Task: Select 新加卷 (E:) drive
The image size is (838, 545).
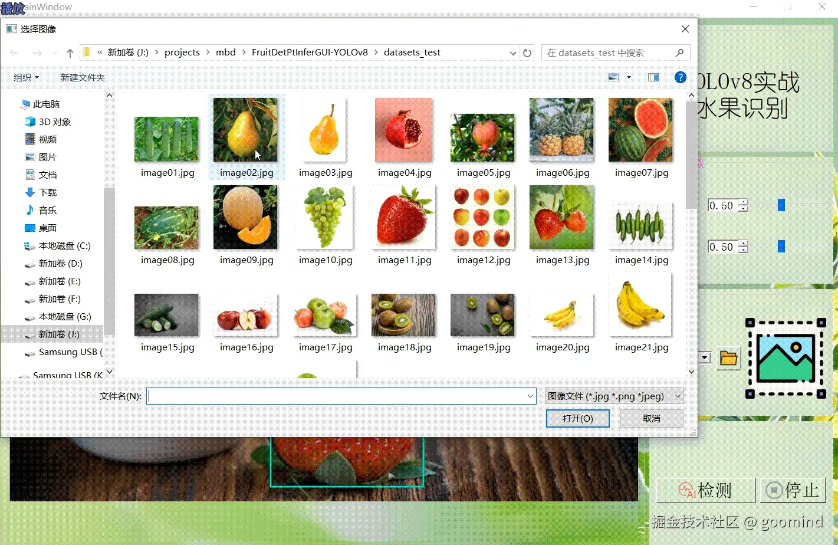Action: pyautogui.click(x=52, y=281)
